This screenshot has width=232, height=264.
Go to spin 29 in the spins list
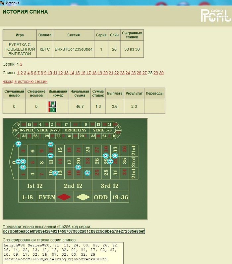[x=156, y=73]
